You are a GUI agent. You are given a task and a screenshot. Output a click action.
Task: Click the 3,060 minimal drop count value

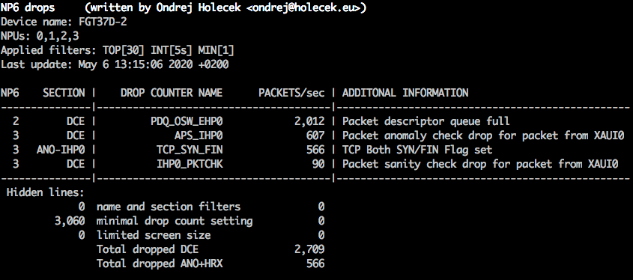pos(70,221)
